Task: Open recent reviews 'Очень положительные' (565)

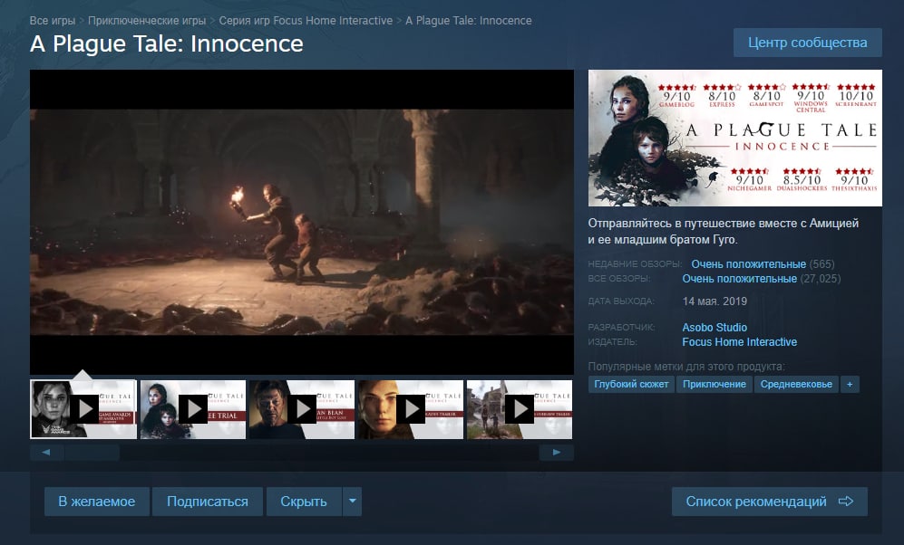Action: 748,264
